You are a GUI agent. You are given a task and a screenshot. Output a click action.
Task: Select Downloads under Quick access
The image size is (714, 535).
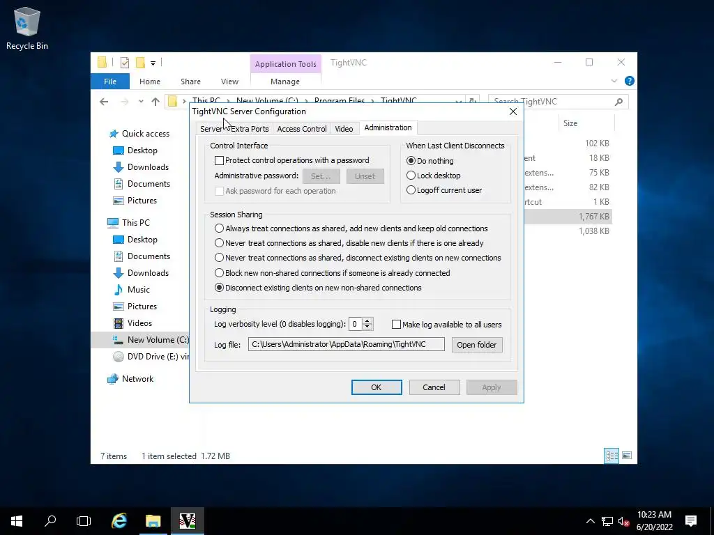[x=141, y=167]
